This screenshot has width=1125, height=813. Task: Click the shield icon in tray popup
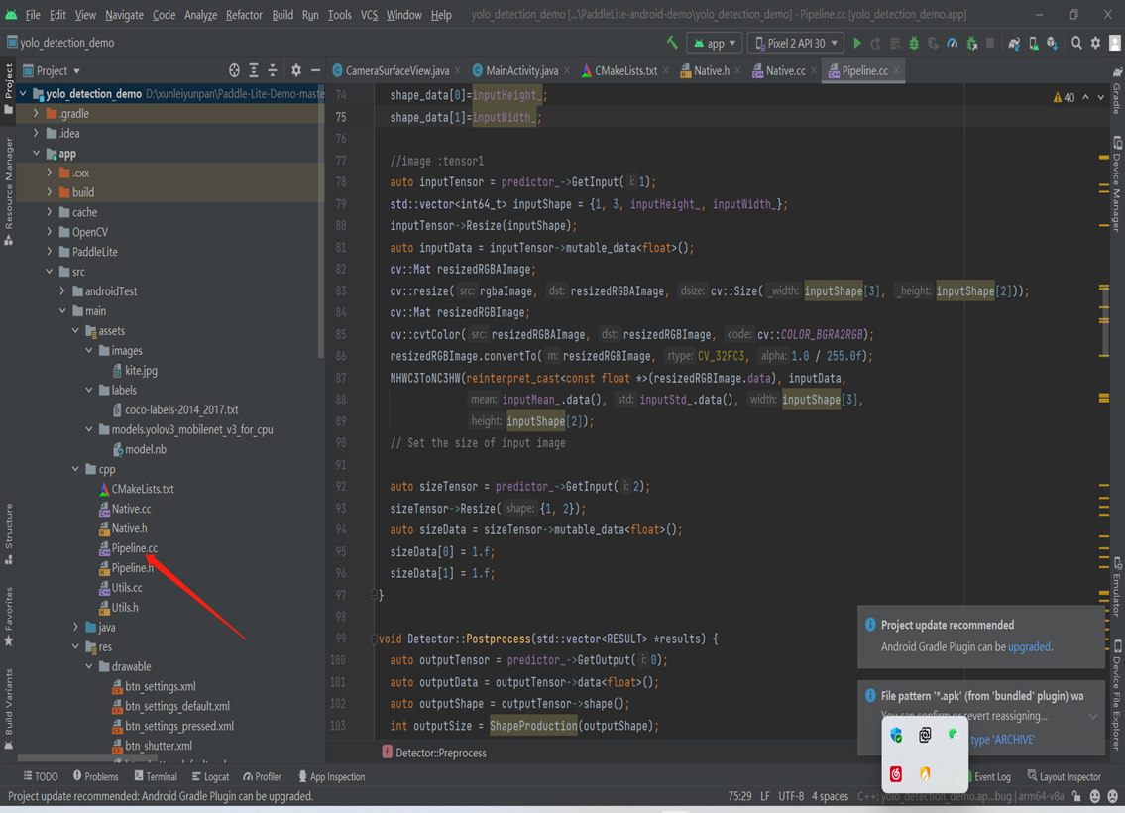coord(896,734)
